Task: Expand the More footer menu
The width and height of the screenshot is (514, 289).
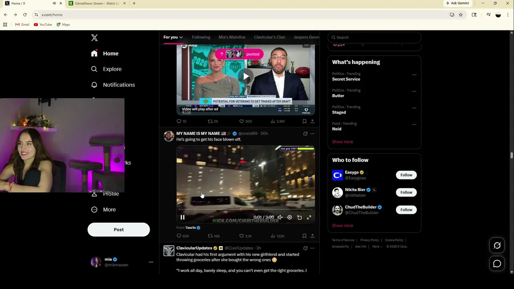Action: 377,246
